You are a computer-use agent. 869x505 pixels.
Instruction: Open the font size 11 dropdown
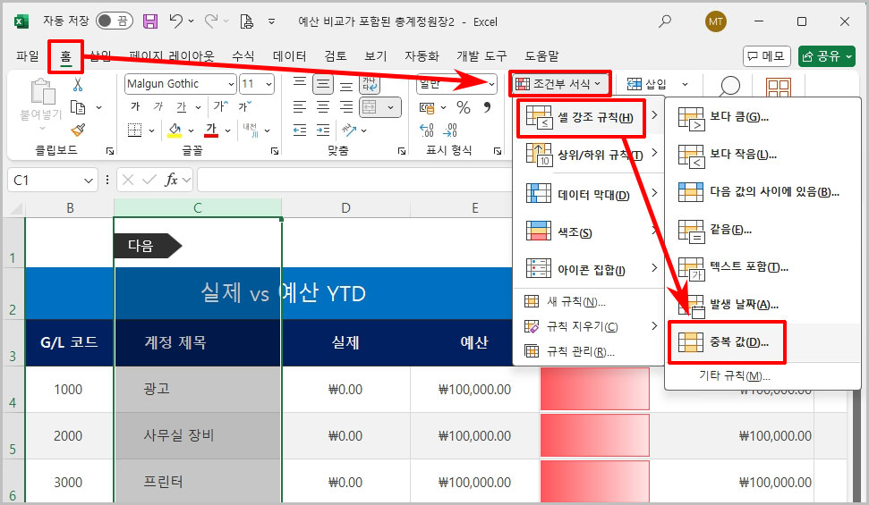268,84
